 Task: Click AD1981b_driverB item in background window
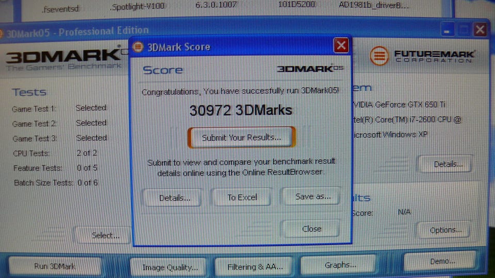coord(374,5)
